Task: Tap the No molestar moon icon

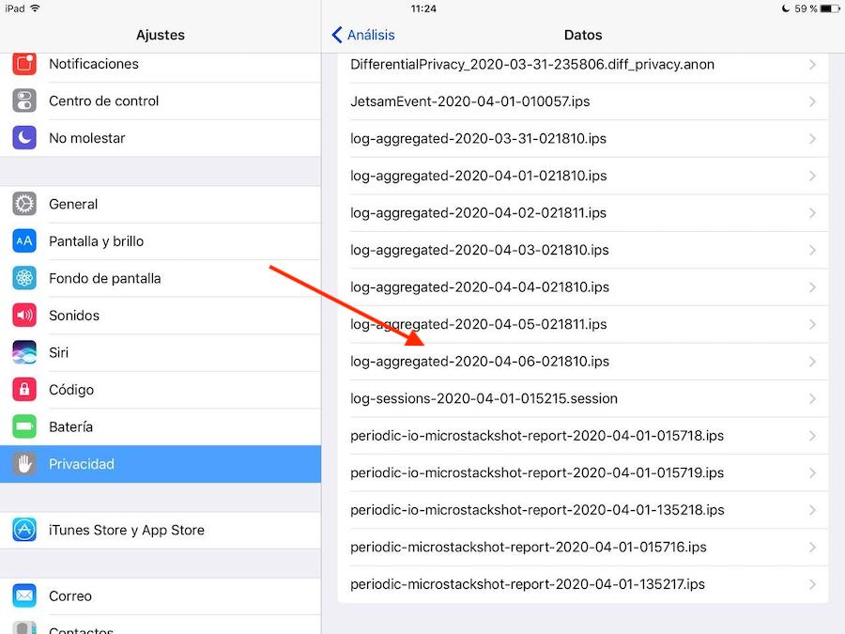Action: 24,138
